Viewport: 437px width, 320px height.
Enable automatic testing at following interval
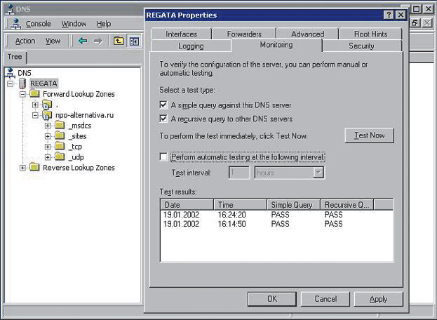[163, 157]
